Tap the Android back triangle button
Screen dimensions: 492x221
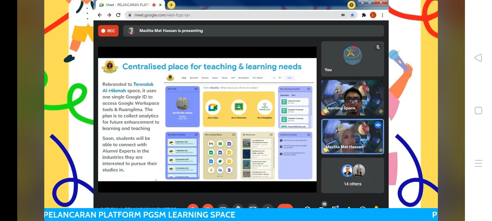pos(478,58)
